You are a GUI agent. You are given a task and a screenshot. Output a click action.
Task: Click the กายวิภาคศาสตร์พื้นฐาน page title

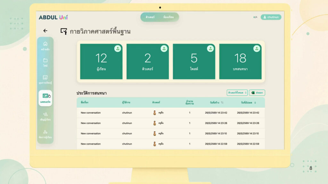pyautogui.click(x=100, y=32)
